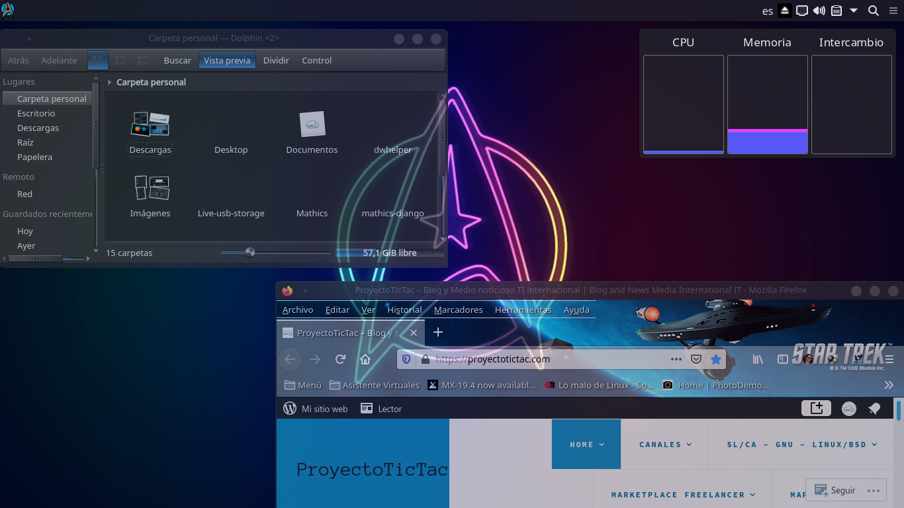Toggle Vista previa in Dolphin toolbar
904x508 pixels.
[x=227, y=60]
